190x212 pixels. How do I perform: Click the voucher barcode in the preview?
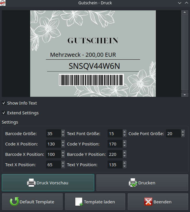pos(91,80)
